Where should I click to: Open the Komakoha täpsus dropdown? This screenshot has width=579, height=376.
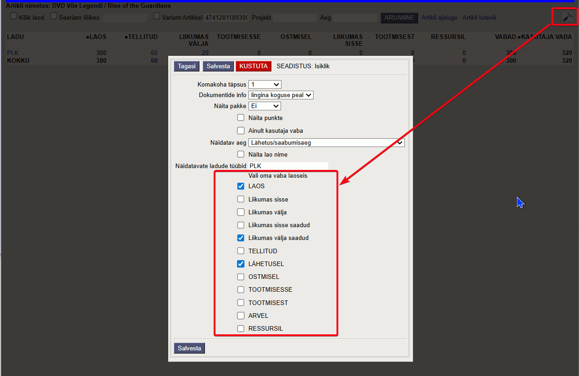pos(265,85)
